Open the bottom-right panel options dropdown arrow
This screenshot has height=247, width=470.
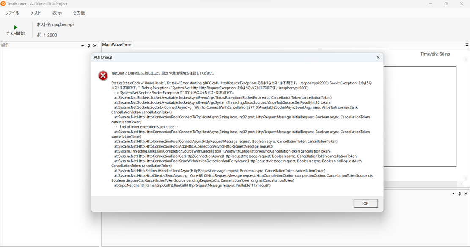454,193
